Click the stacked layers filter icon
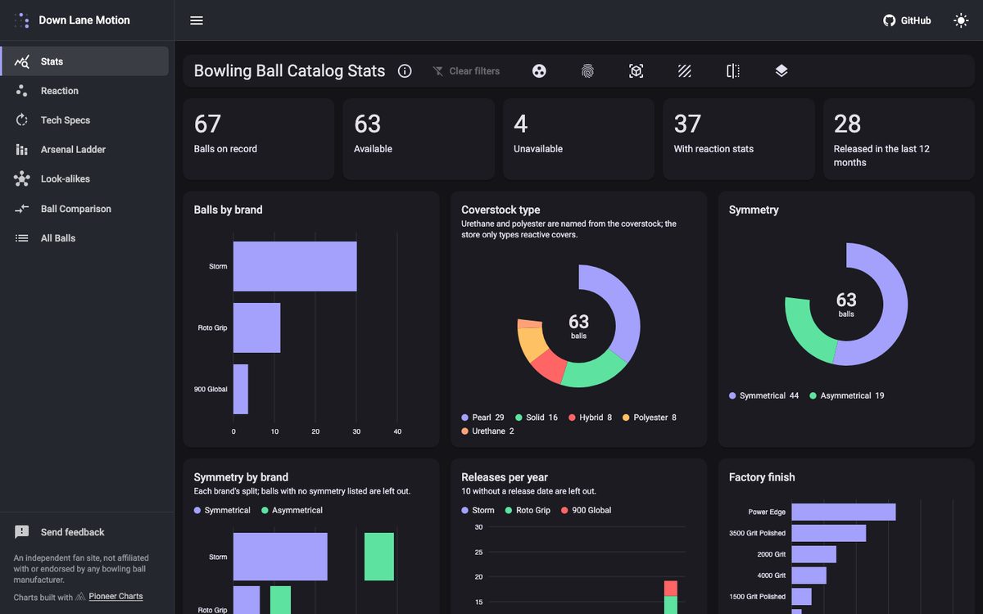This screenshot has width=983, height=614. [x=781, y=71]
